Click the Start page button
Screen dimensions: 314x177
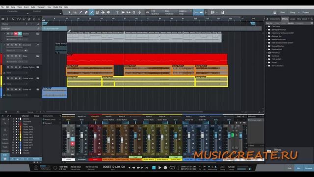[283, 12]
